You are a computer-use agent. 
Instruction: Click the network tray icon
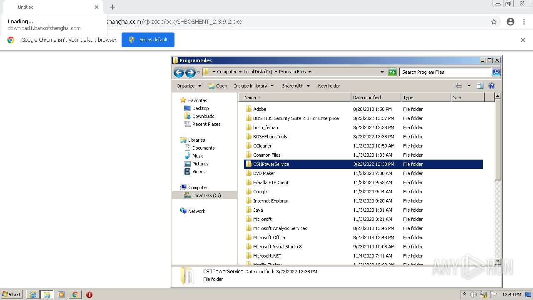click(x=483, y=295)
